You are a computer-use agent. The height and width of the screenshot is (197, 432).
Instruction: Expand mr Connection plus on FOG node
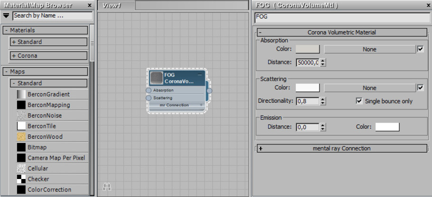pos(201,105)
